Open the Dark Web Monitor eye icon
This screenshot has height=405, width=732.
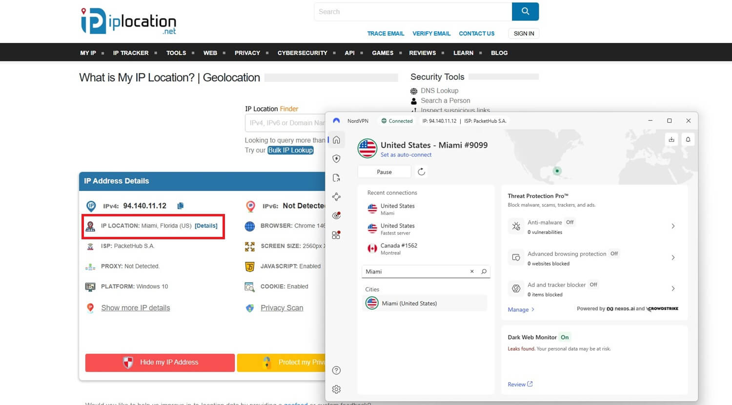point(336,215)
